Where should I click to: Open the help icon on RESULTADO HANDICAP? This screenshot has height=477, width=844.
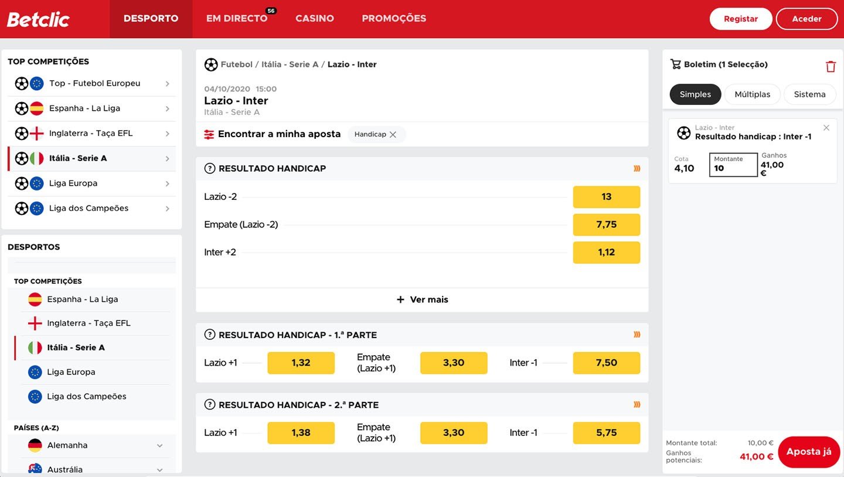click(210, 168)
